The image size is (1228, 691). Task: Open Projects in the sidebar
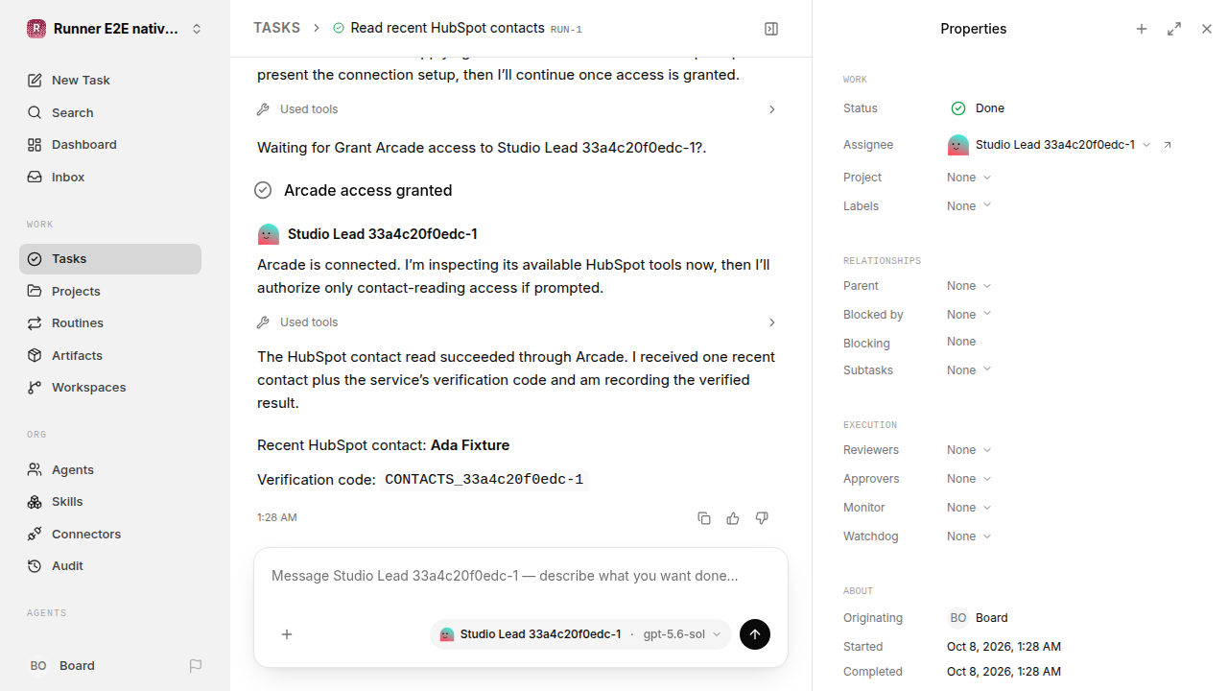(x=110, y=291)
